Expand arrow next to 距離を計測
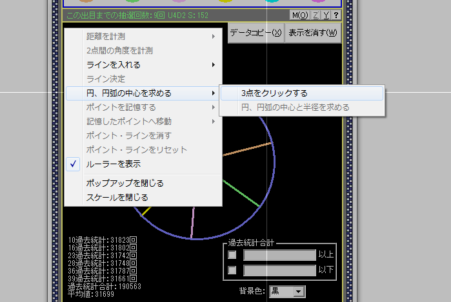The image size is (451, 302). click(x=214, y=37)
